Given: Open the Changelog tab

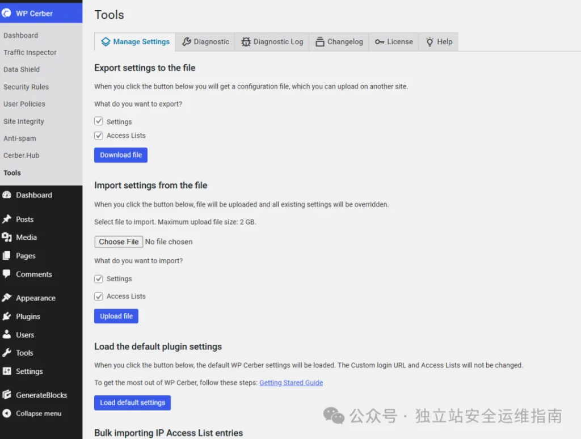Looking at the screenshot, I should (339, 42).
